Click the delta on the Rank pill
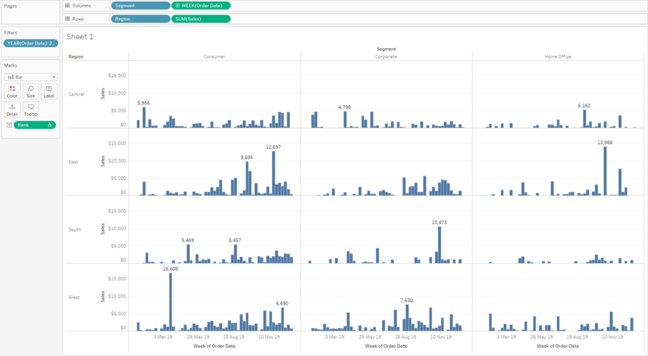648x356 pixels. (x=49, y=125)
